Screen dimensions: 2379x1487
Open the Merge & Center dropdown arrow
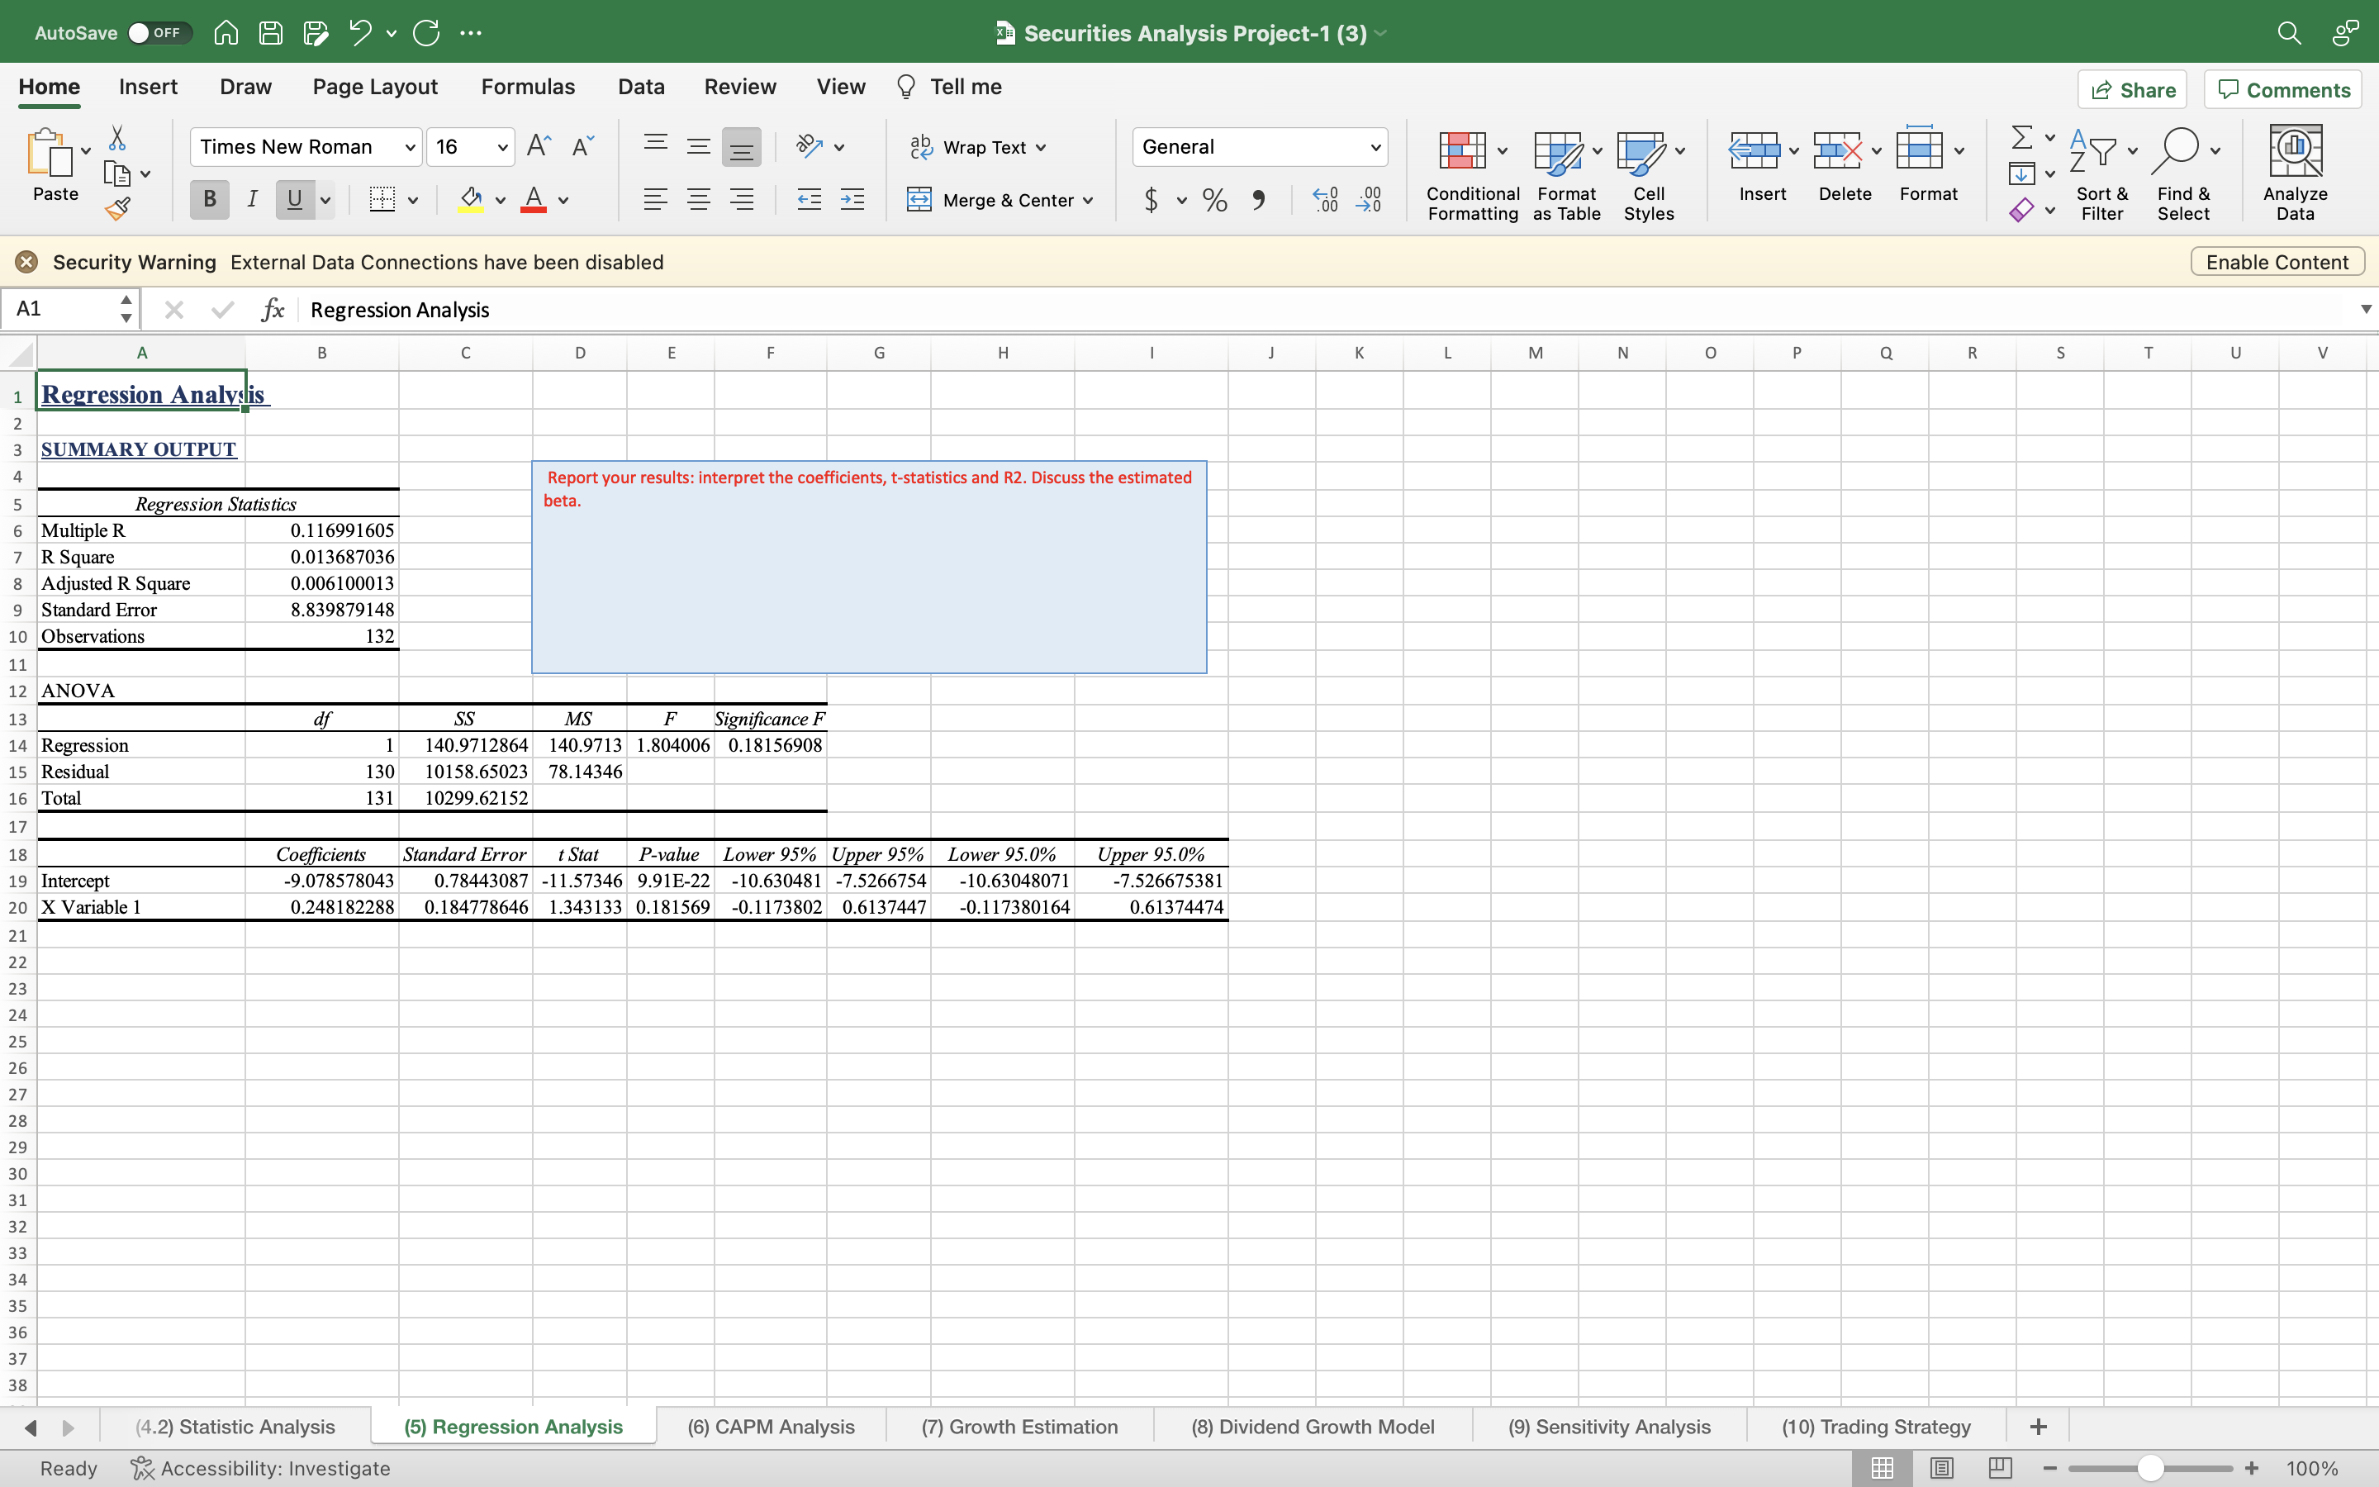pos(1088,201)
